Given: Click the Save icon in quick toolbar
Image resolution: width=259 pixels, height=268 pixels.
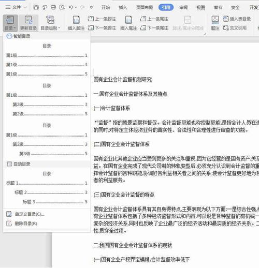Looking at the screenshot, I should (36, 7).
